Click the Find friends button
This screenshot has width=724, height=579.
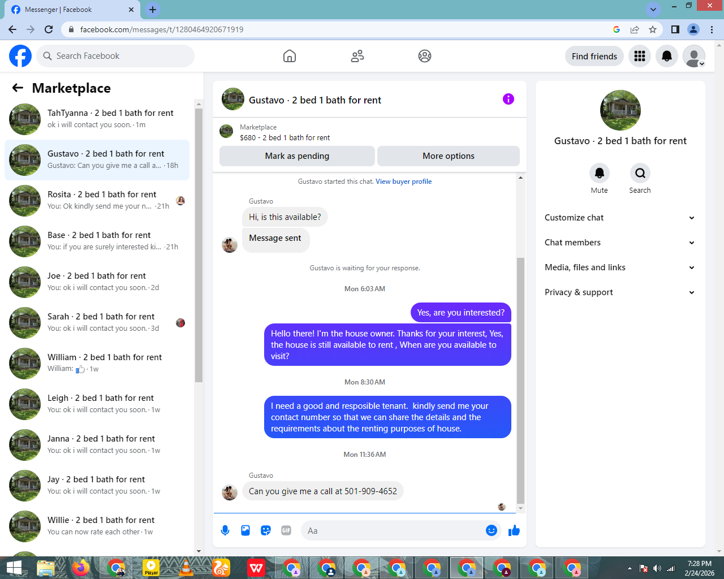(x=594, y=56)
